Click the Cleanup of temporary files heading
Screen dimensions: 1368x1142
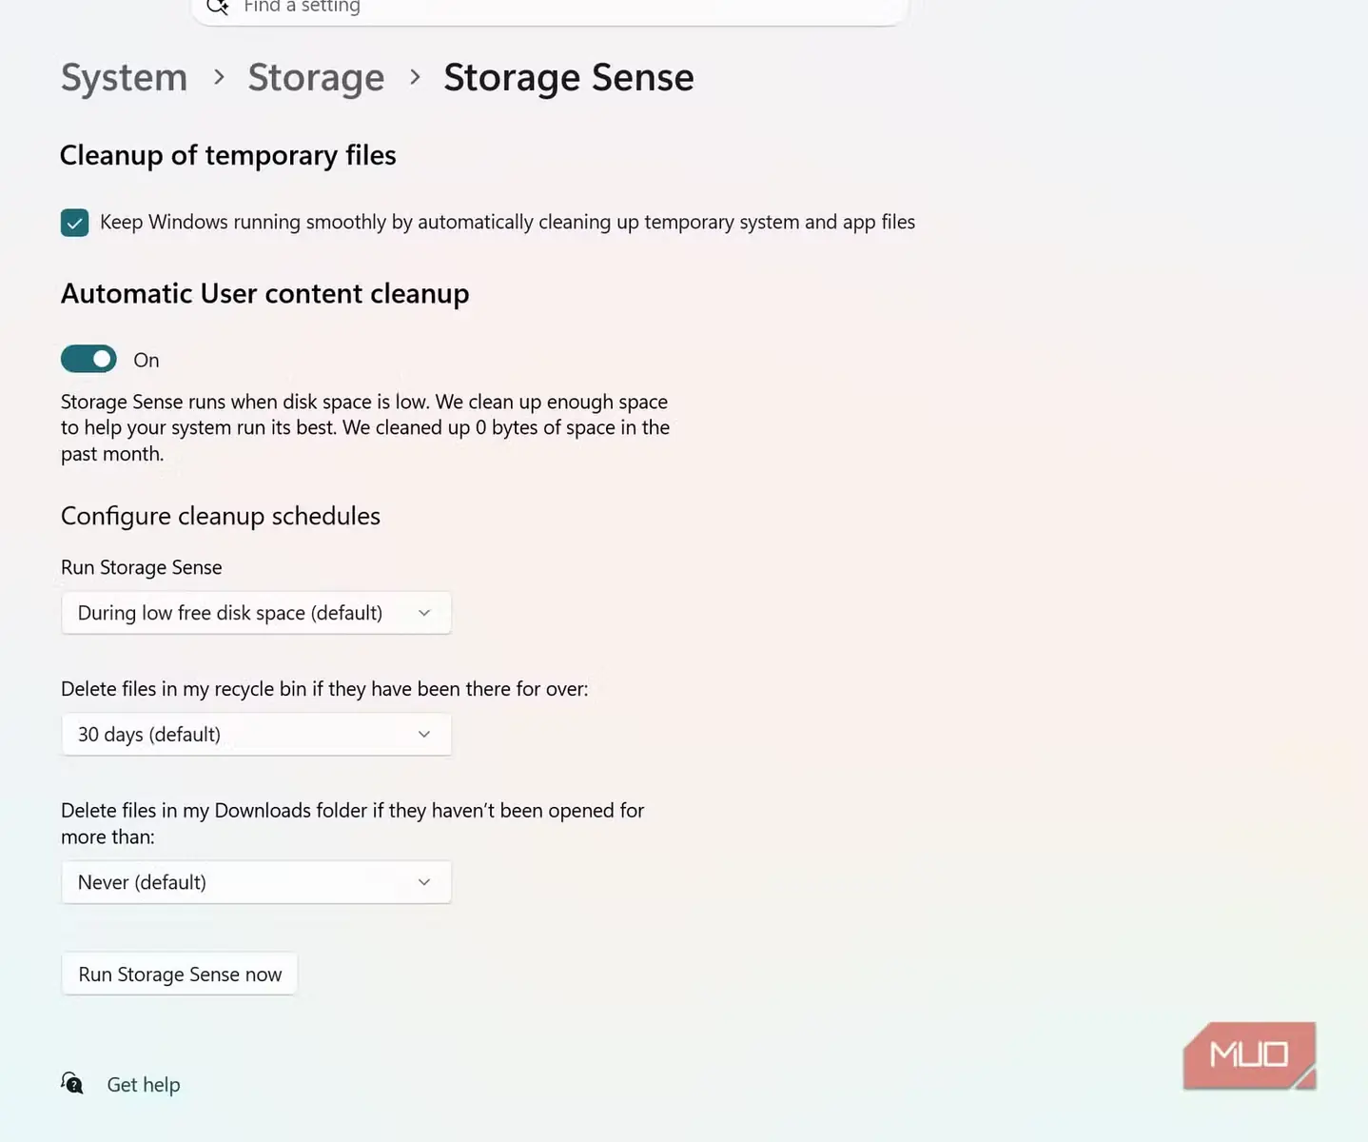(228, 155)
